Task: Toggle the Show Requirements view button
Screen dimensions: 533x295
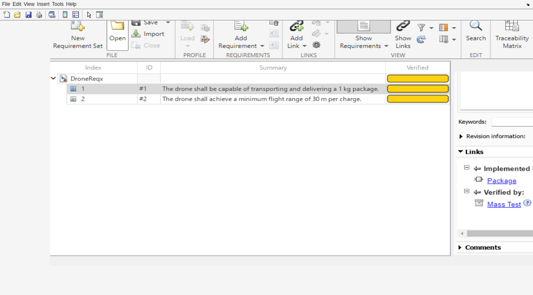Action: tap(364, 27)
